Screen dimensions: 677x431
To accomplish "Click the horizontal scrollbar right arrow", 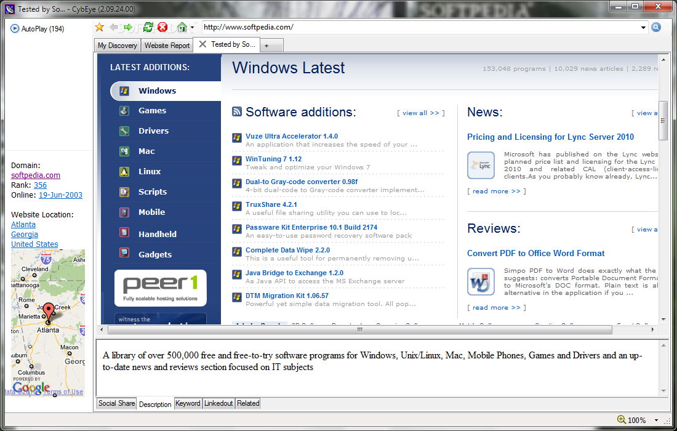I will click(x=652, y=329).
